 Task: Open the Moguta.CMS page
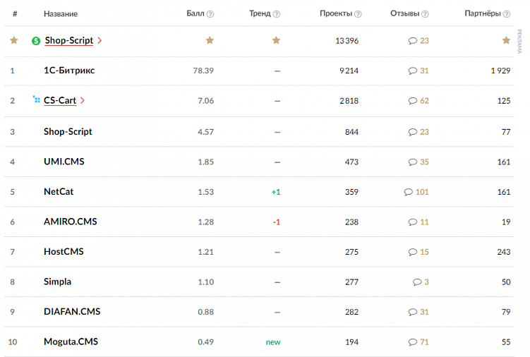coord(71,341)
